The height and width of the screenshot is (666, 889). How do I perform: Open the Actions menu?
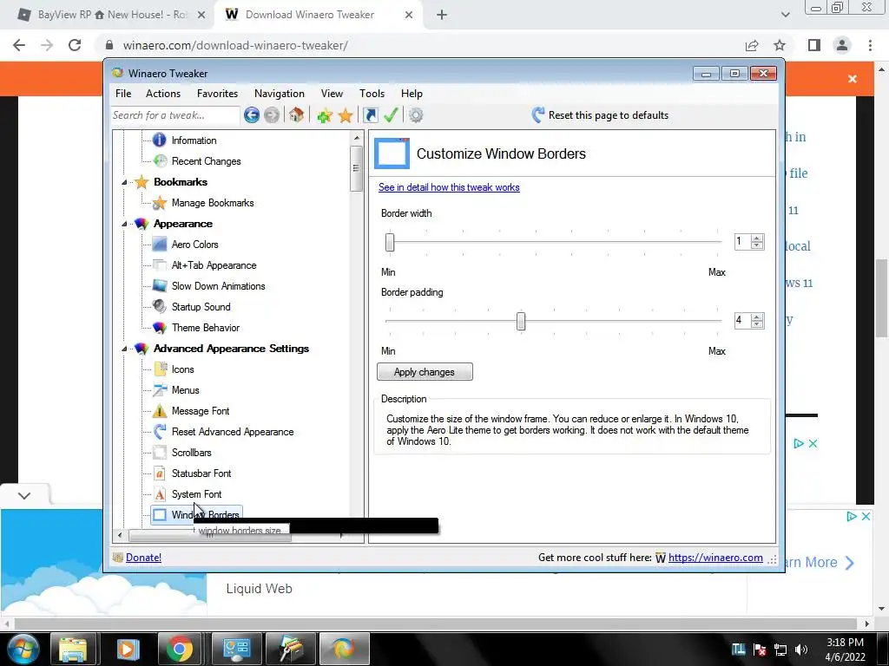click(162, 94)
